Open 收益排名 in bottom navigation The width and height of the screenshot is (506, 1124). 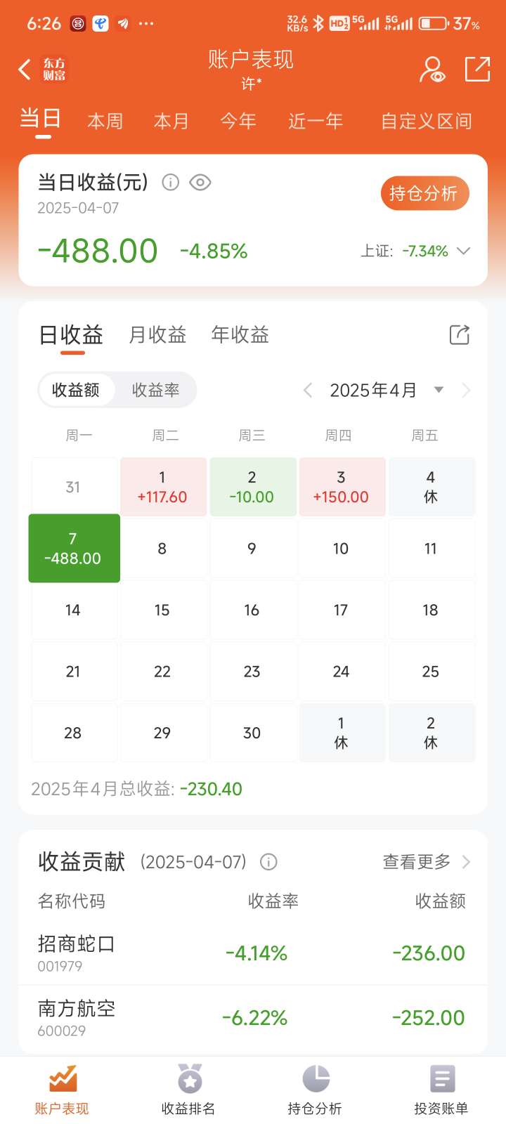(189, 1090)
